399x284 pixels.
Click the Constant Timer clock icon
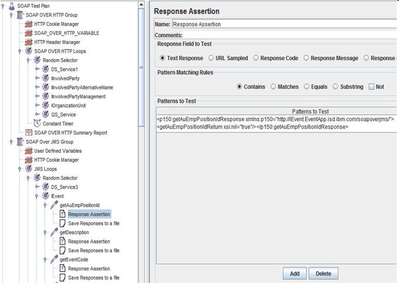click(x=37, y=124)
